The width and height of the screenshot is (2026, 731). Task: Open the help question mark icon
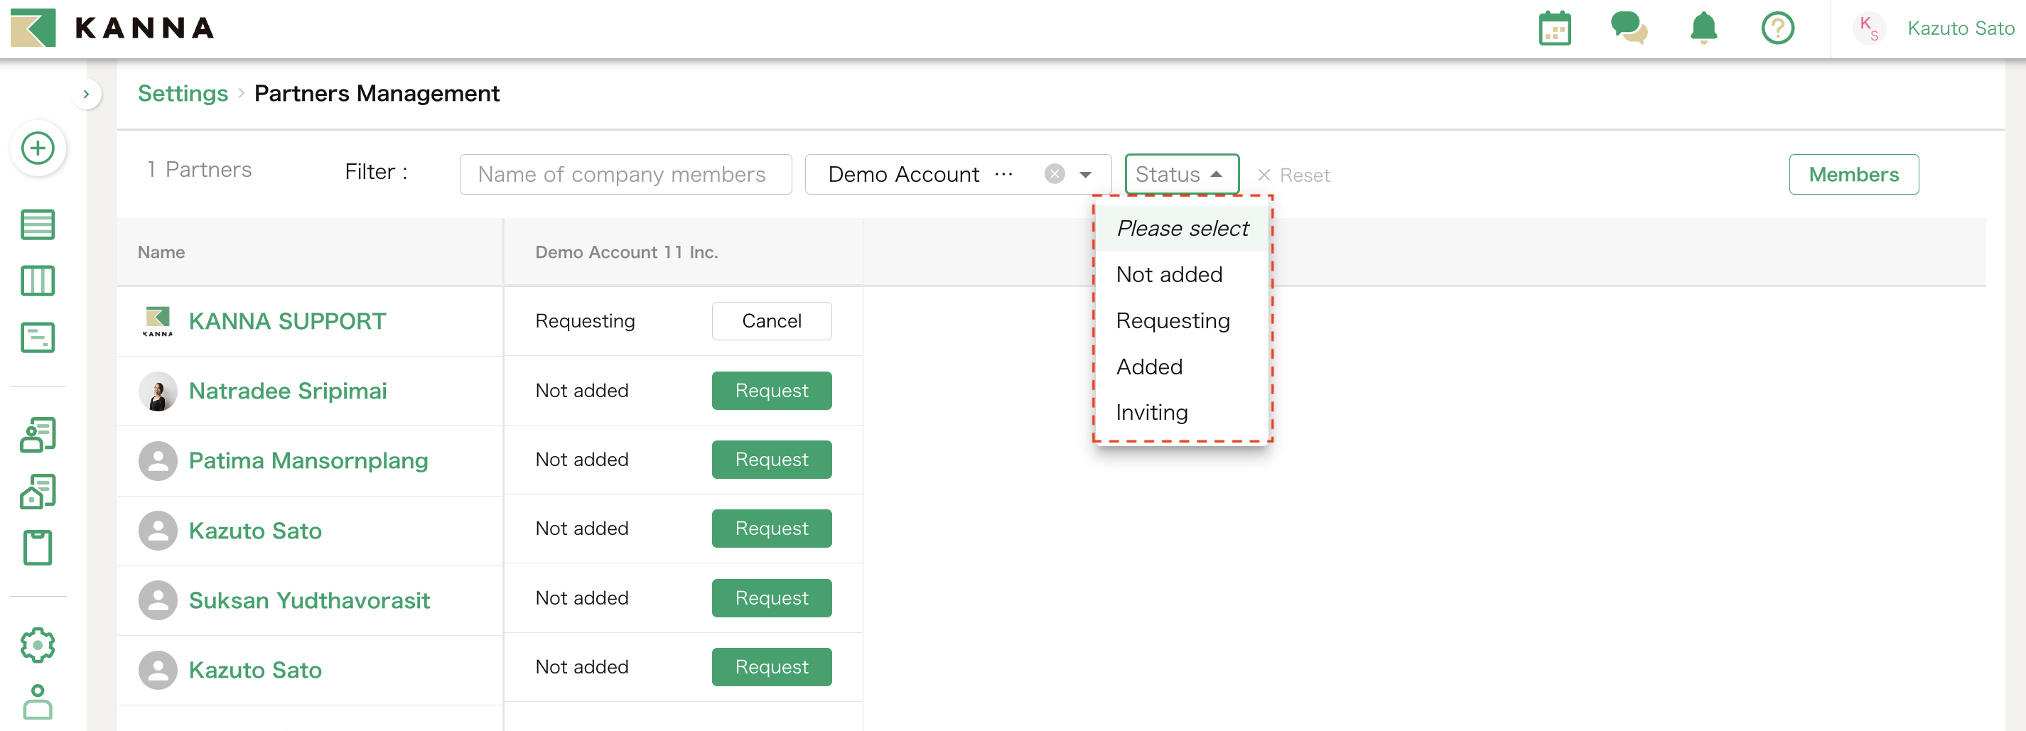click(1777, 28)
